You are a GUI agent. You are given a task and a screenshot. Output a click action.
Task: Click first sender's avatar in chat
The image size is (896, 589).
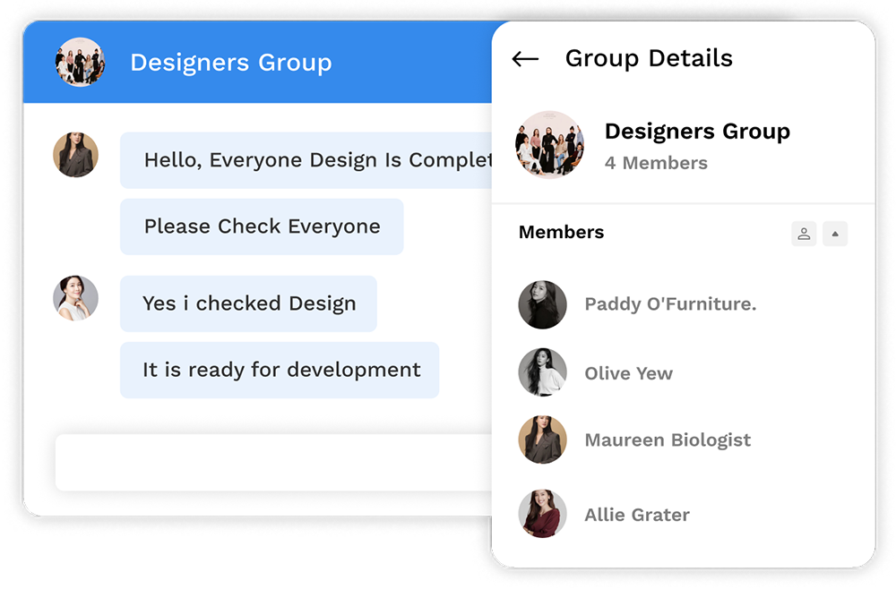pos(75,155)
